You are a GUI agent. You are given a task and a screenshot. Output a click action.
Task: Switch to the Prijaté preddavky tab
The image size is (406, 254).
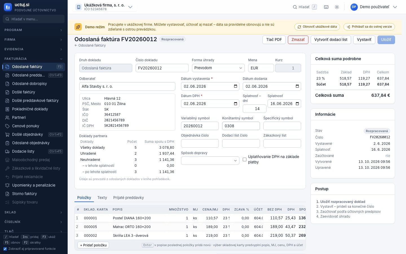tap(129, 198)
